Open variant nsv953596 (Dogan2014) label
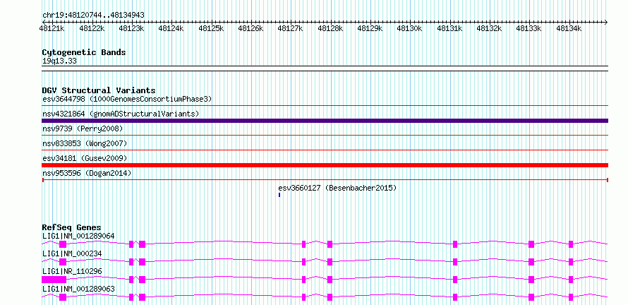628x305 pixels. tap(87, 173)
